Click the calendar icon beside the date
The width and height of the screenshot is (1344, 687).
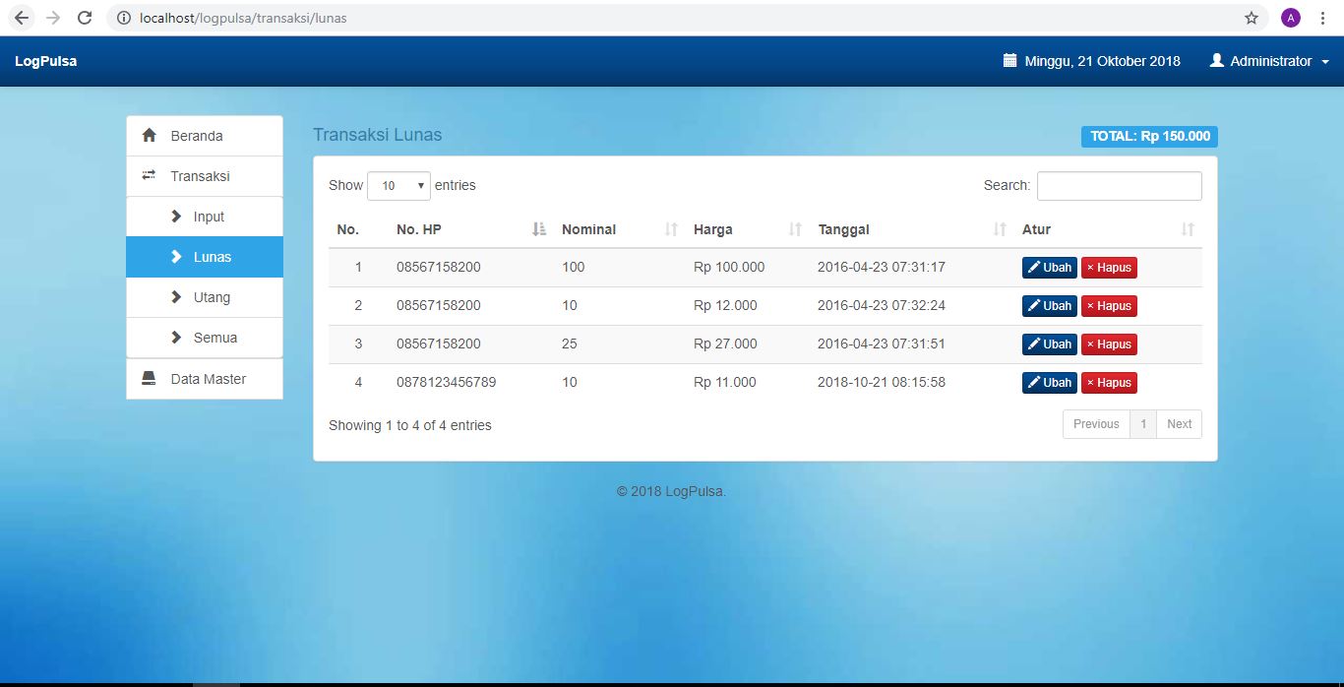pos(1009,61)
